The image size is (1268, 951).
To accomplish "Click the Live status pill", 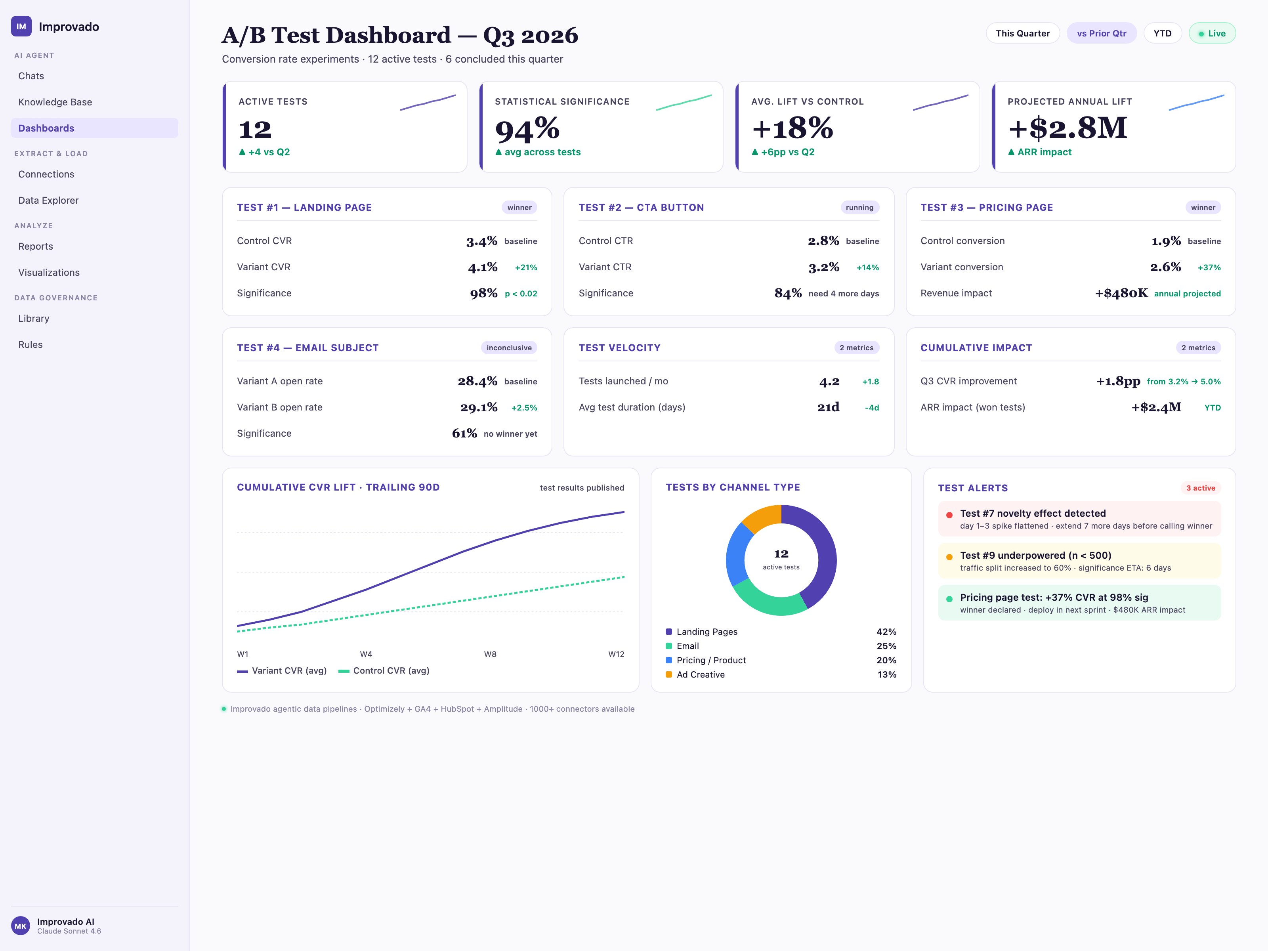I will pyautogui.click(x=1212, y=33).
